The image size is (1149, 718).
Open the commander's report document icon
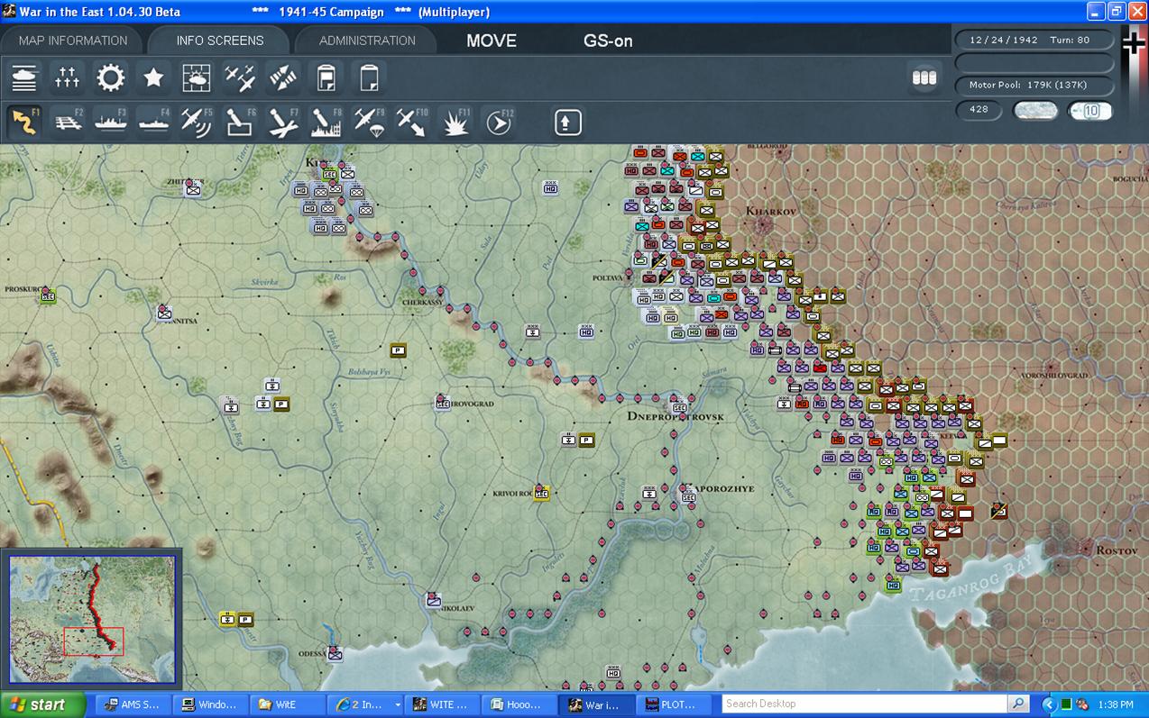pos(326,78)
